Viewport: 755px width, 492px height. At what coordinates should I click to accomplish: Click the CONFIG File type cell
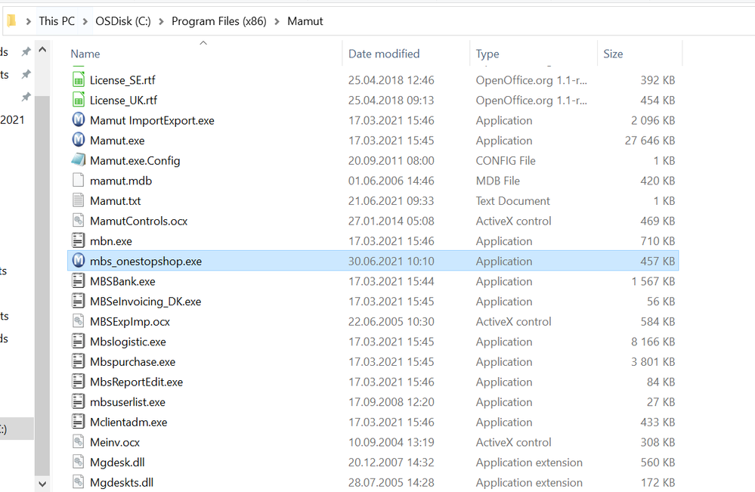coord(505,161)
